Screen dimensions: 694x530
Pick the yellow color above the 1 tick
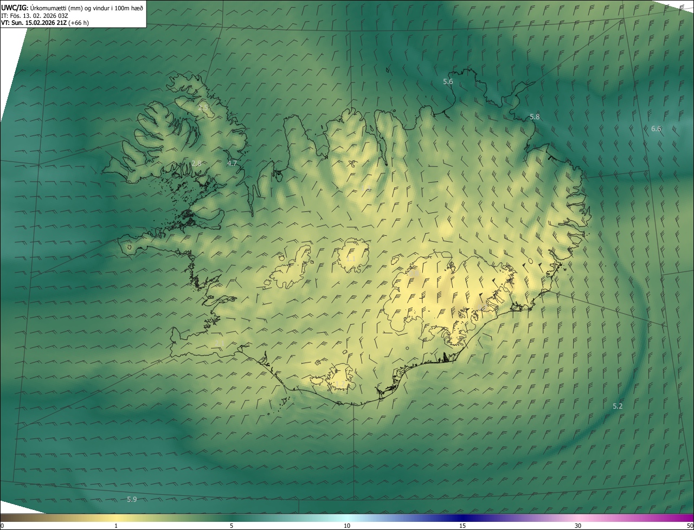point(116,518)
